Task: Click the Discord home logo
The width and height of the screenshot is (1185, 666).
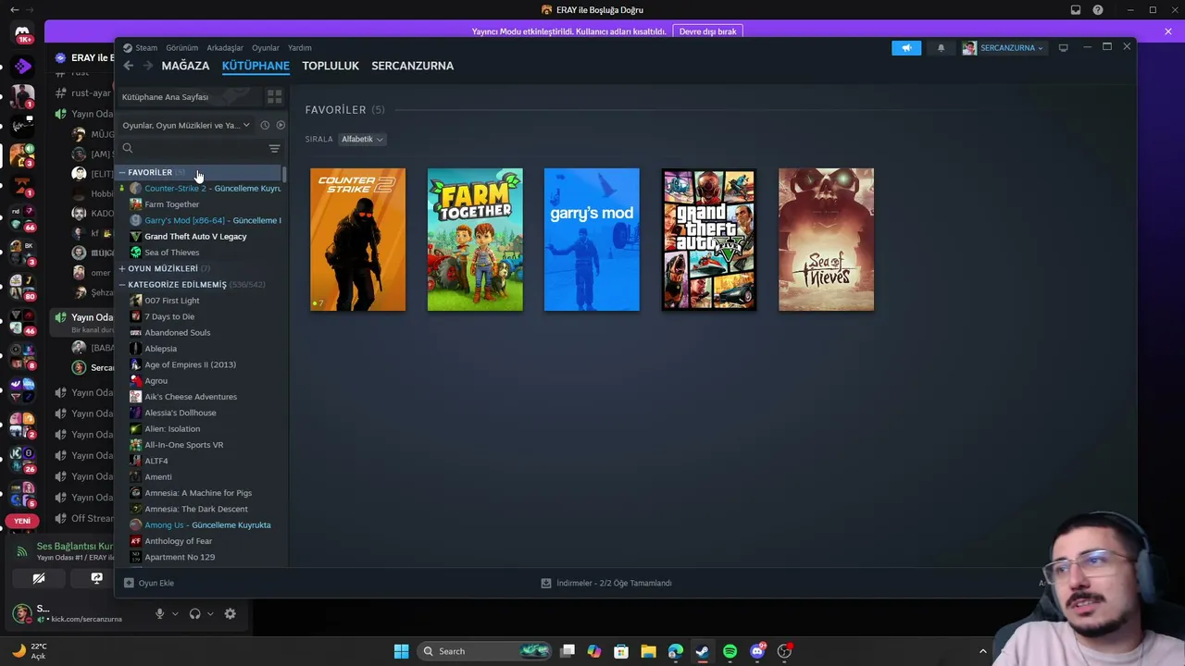Action: [22, 33]
